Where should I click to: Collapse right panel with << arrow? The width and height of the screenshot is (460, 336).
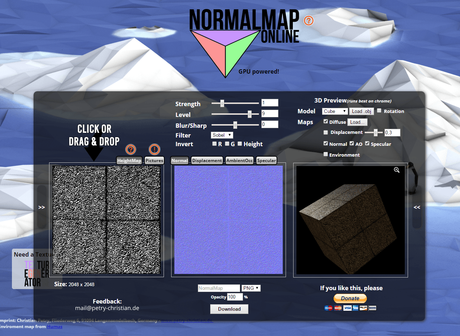point(417,207)
